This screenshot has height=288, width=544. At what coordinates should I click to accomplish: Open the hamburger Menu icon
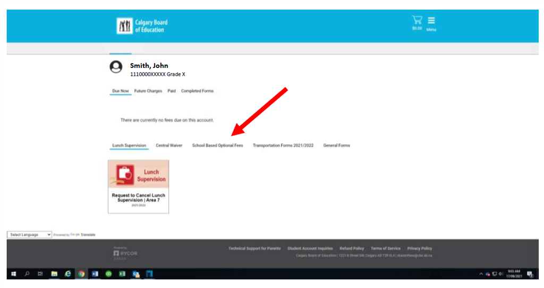click(x=431, y=21)
